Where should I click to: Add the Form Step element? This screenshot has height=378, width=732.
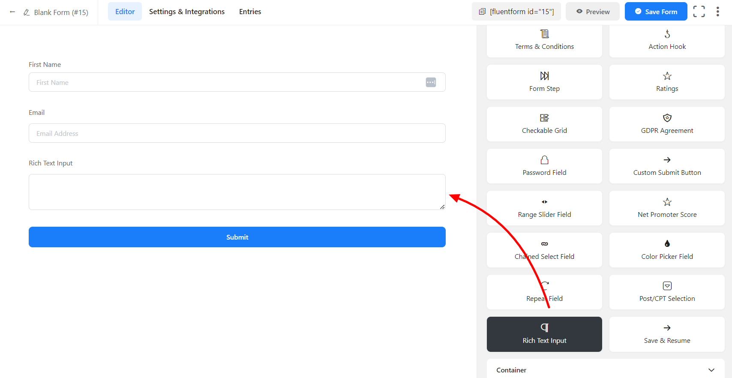click(x=544, y=82)
